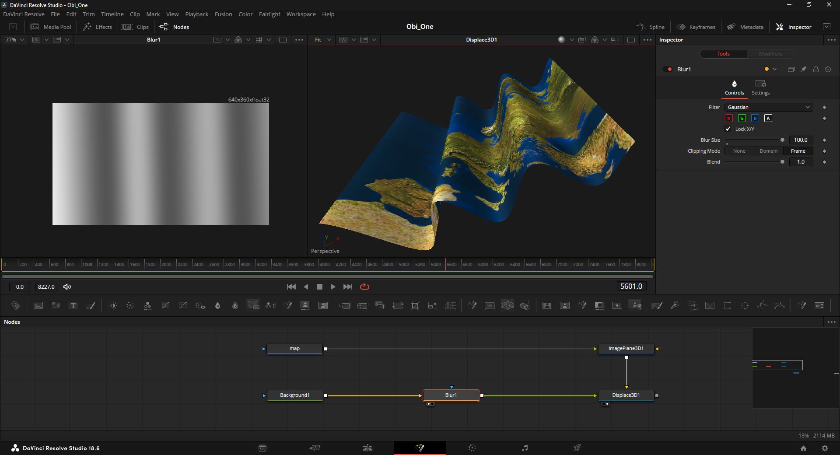The width and height of the screenshot is (840, 455).
Task: Show the Spline editor
Action: point(650,27)
